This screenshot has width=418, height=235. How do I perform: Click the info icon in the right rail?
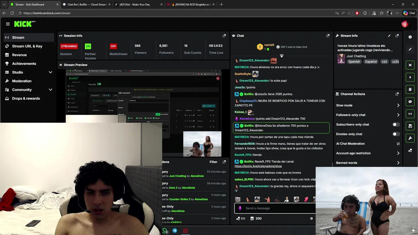coord(410,37)
